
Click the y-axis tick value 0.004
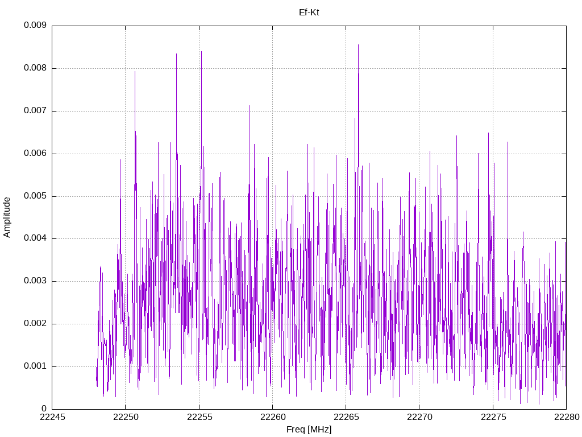[x=35, y=238]
